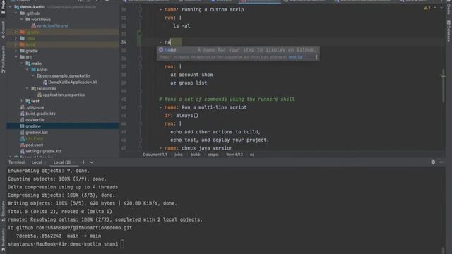Image resolution: width=452 pixels, height=254 pixels.
Task: Collapse the kotlin source folder
Action: click(28, 70)
